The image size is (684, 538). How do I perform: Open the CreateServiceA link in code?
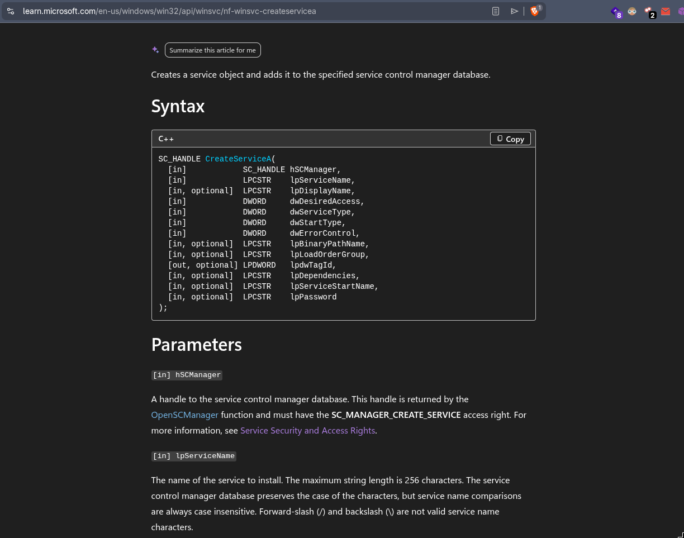coord(238,159)
